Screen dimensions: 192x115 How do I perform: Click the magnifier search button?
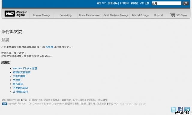tap(186, 3)
